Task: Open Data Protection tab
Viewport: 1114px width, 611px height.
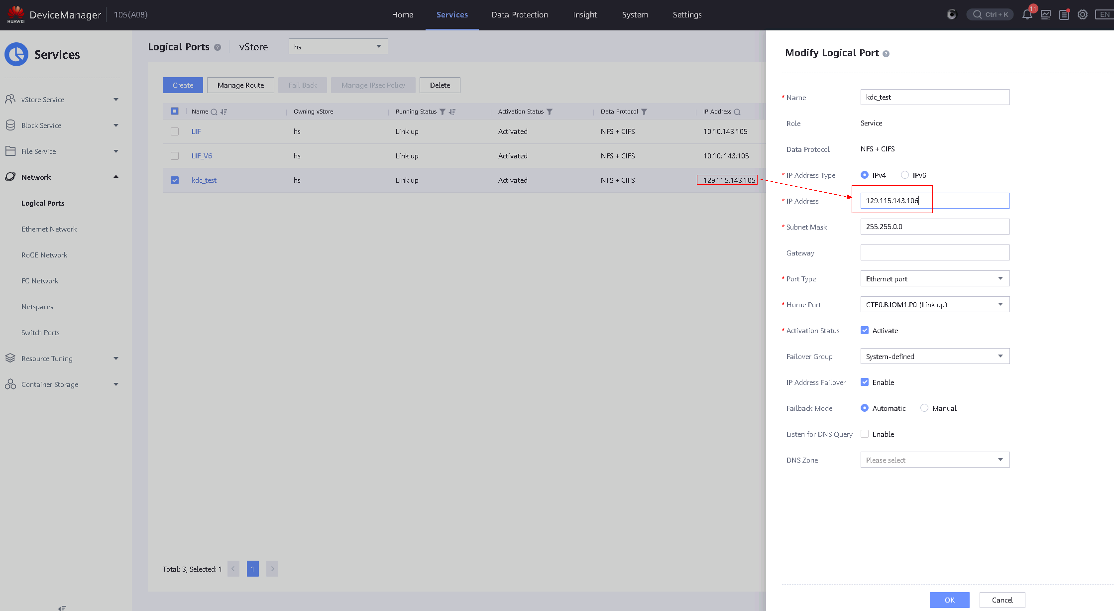Action: 520,14
